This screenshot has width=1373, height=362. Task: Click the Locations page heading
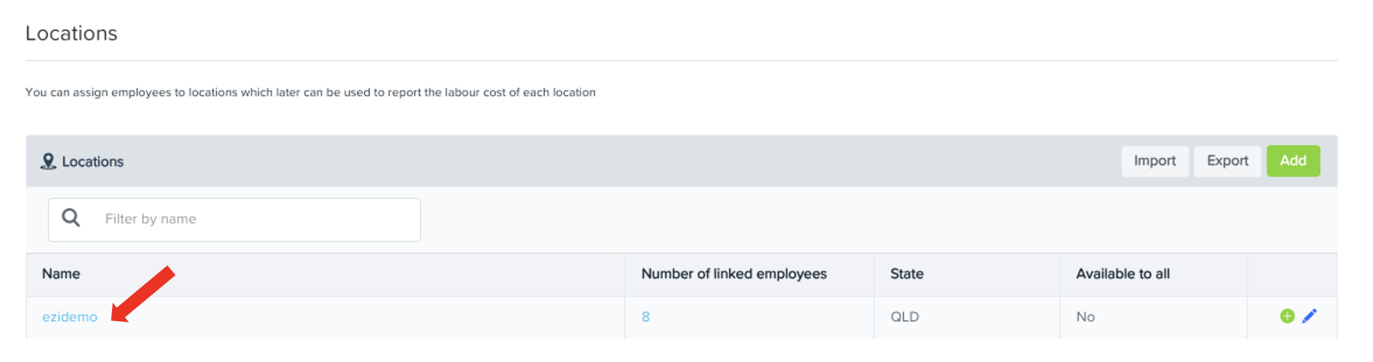click(x=71, y=33)
